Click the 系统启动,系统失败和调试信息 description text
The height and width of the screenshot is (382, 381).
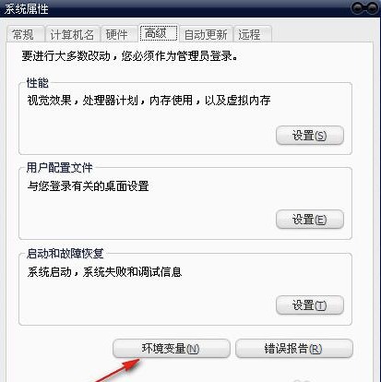click(104, 271)
